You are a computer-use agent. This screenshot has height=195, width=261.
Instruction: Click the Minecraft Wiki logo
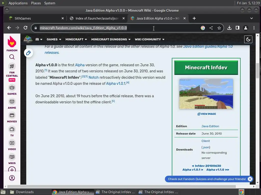click(28, 39)
